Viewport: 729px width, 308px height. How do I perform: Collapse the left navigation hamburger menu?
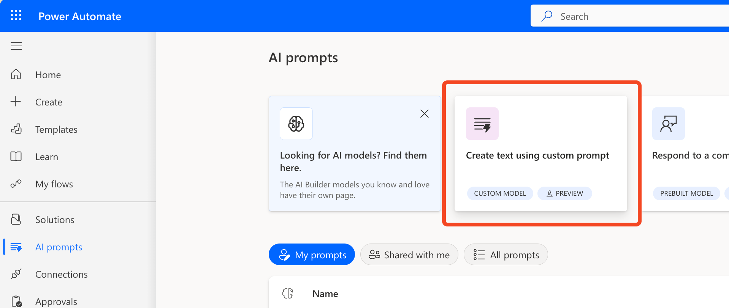coord(16,46)
